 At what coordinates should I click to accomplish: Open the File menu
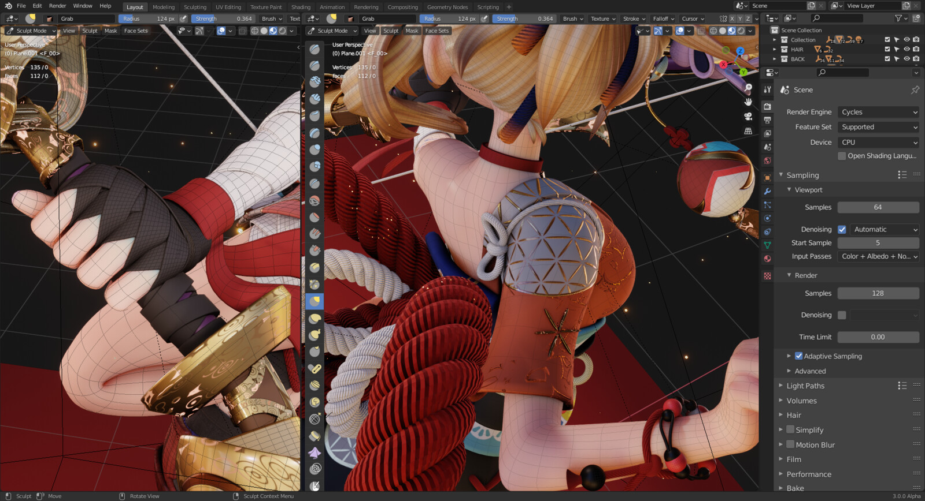[21, 6]
